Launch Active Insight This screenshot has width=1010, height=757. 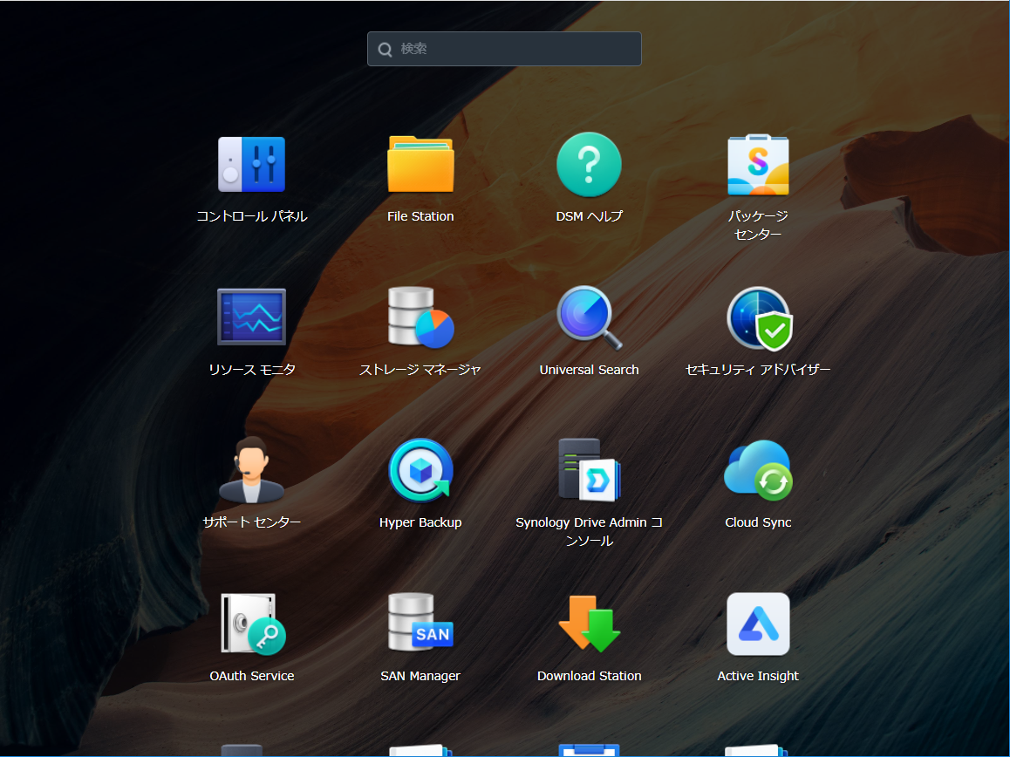click(x=758, y=624)
